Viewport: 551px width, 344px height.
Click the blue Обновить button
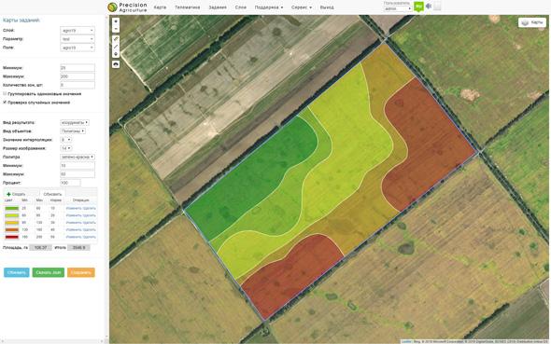point(17,272)
